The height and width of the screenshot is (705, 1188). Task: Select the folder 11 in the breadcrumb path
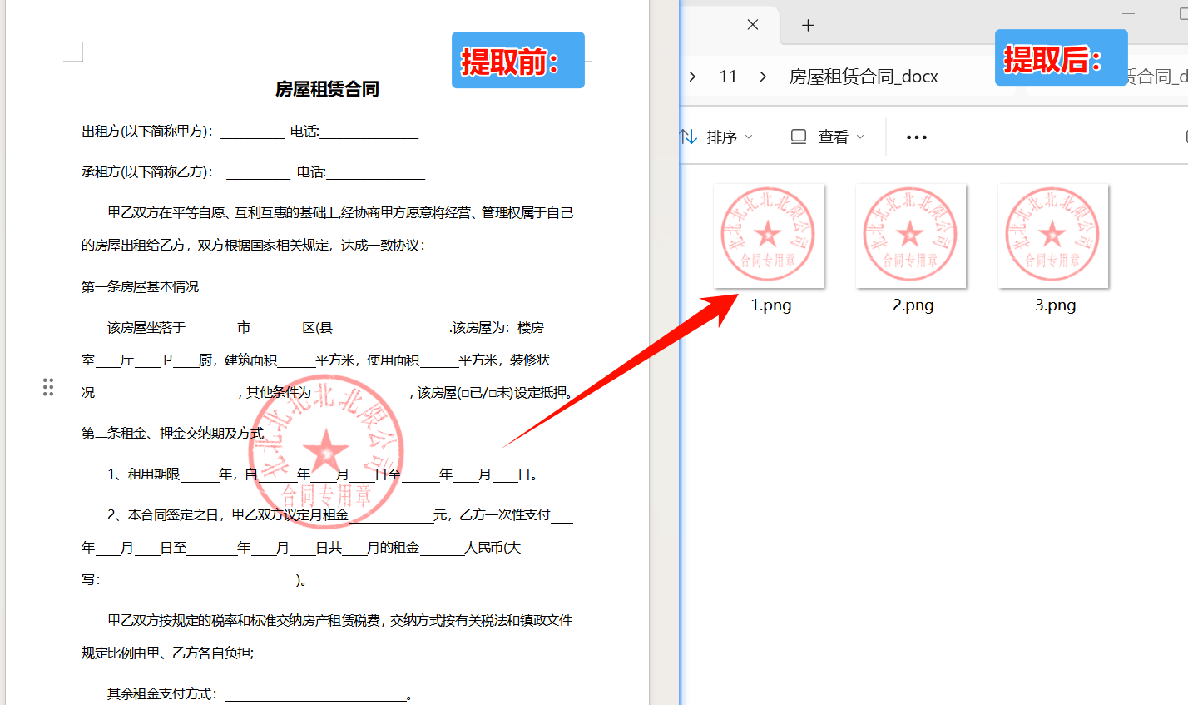pyautogui.click(x=728, y=76)
